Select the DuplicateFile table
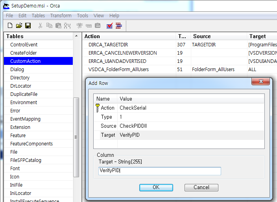The width and height of the screenshot is (277, 202). [x=38, y=94]
